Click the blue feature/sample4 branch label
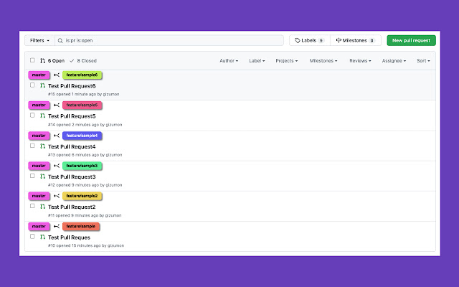The image size is (459, 287). click(82, 136)
